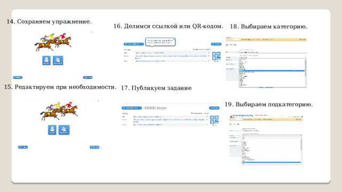Click two-player icon under step 15 horses
This screenshot has height=192, width=342.
pos(64,130)
